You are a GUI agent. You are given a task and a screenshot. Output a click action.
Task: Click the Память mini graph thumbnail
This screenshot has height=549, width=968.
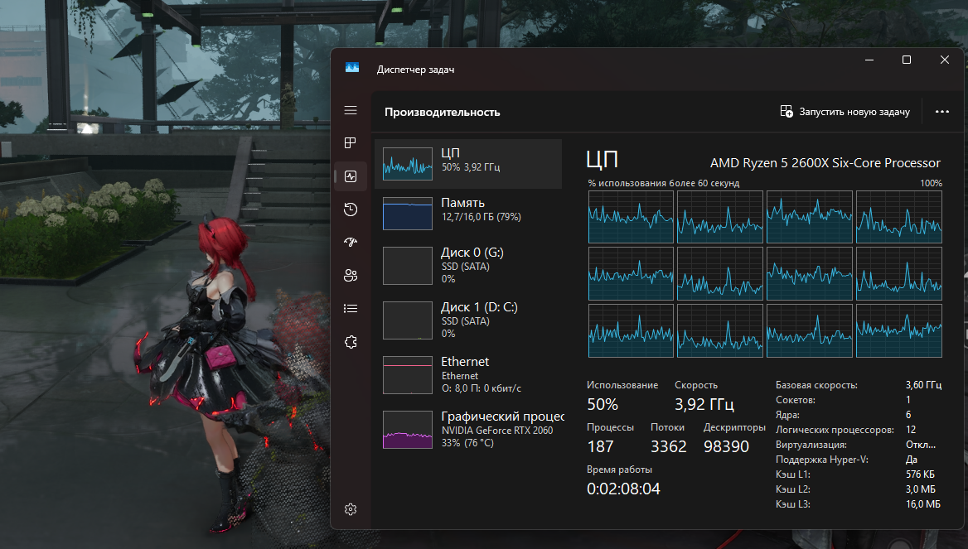pyautogui.click(x=408, y=214)
